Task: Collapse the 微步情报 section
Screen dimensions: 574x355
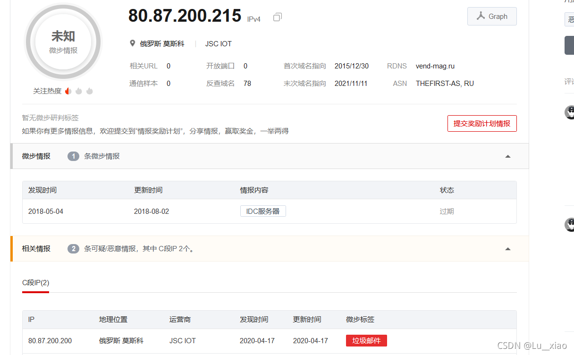Action: tap(507, 156)
